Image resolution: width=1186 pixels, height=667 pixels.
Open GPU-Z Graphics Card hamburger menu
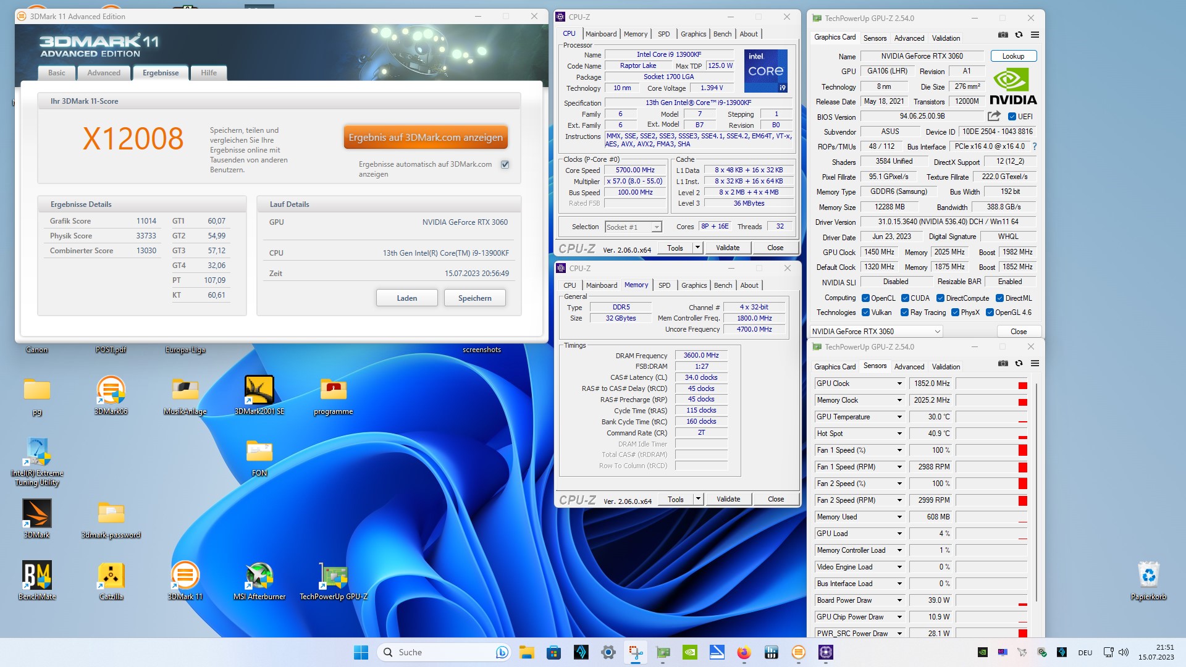pos(1035,35)
